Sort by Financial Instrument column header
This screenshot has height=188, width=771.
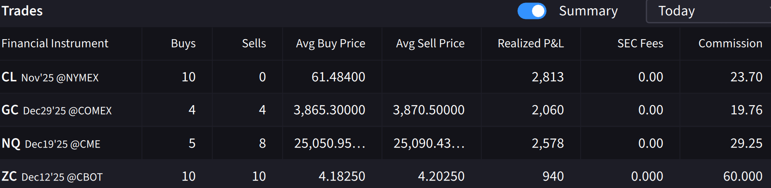(x=55, y=43)
